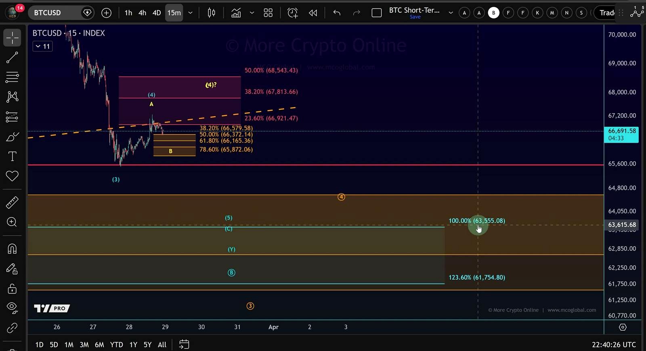Expand the layout management dropdown
646x351 pixels.
(x=451, y=13)
